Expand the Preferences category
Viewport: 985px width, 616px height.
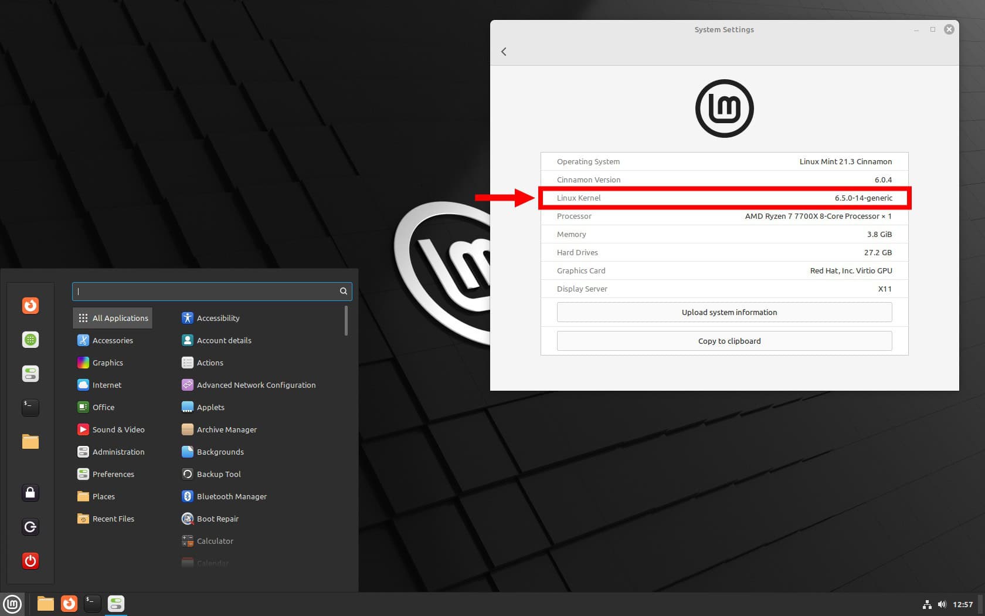point(113,473)
